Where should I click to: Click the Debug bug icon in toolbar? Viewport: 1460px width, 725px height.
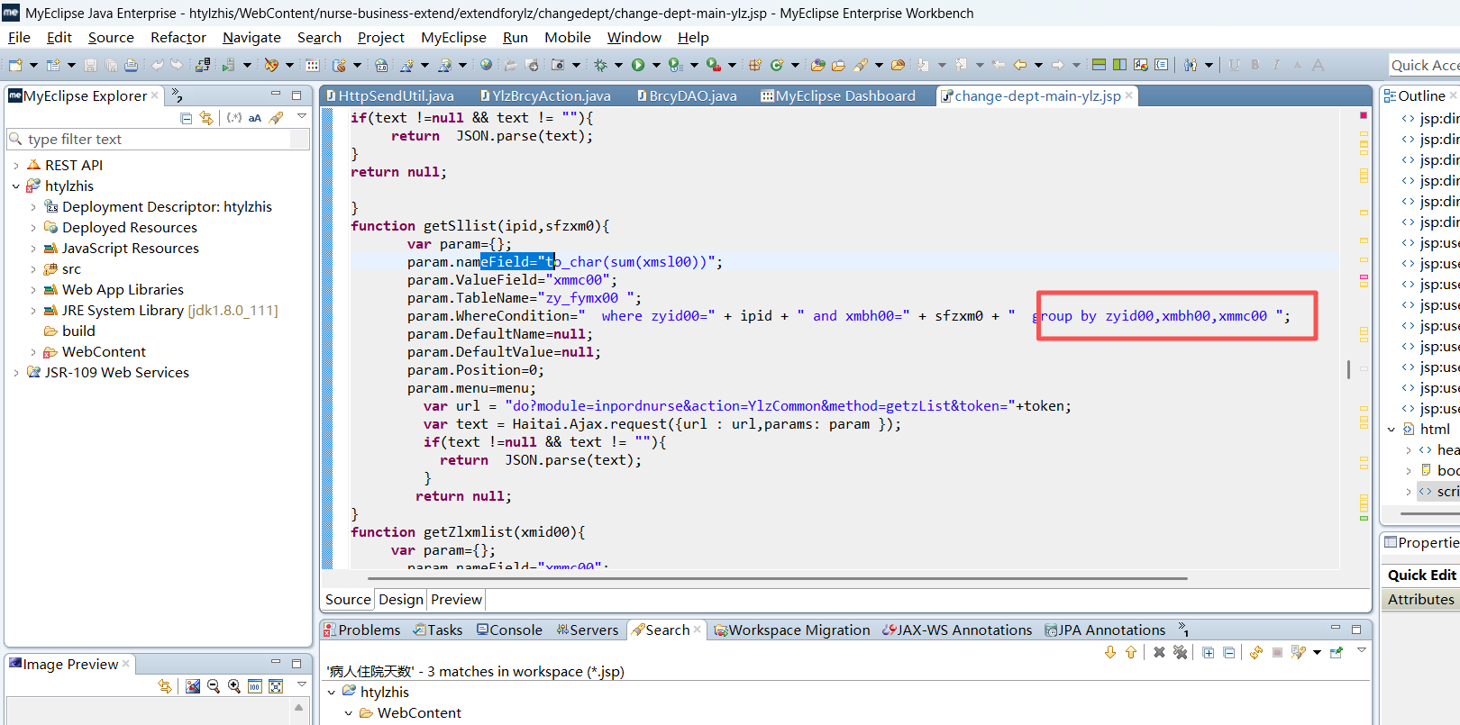(x=600, y=65)
